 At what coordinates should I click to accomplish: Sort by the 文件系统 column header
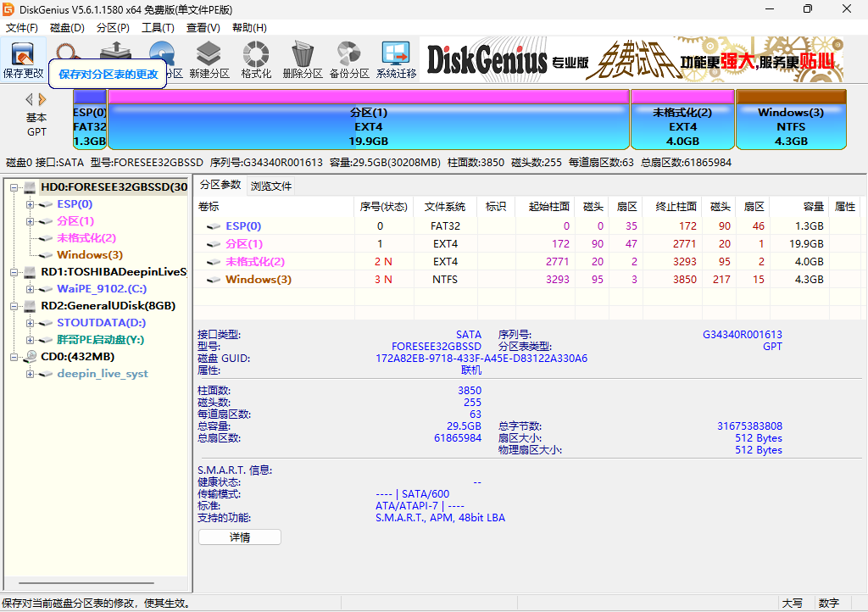point(445,207)
